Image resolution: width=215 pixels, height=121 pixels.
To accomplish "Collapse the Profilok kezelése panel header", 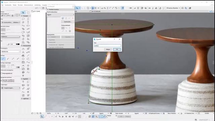I will pos(48,9).
